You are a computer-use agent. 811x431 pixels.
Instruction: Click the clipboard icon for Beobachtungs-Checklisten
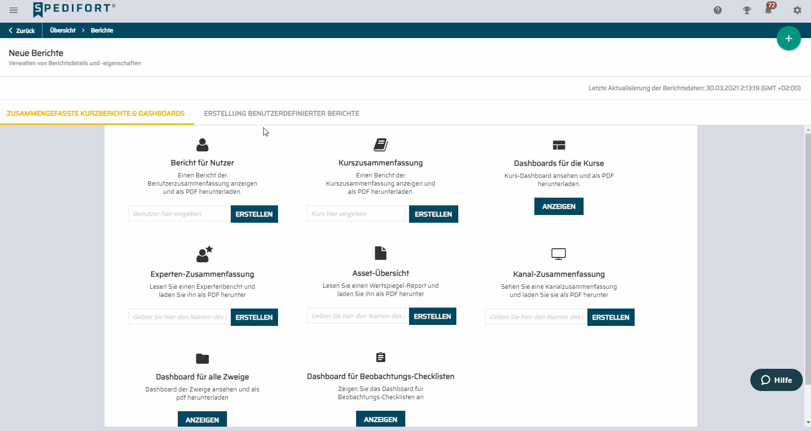click(381, 357)
